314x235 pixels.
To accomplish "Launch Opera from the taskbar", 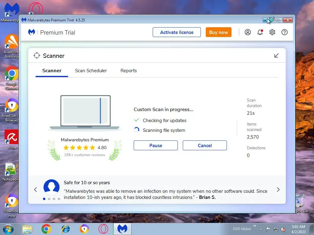I will [x=103, y=229].
